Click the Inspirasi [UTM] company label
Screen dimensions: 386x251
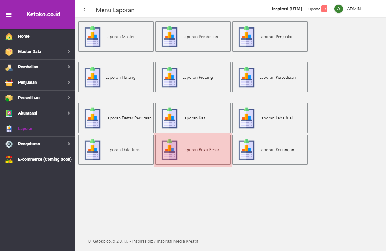(x=286, y=9)
